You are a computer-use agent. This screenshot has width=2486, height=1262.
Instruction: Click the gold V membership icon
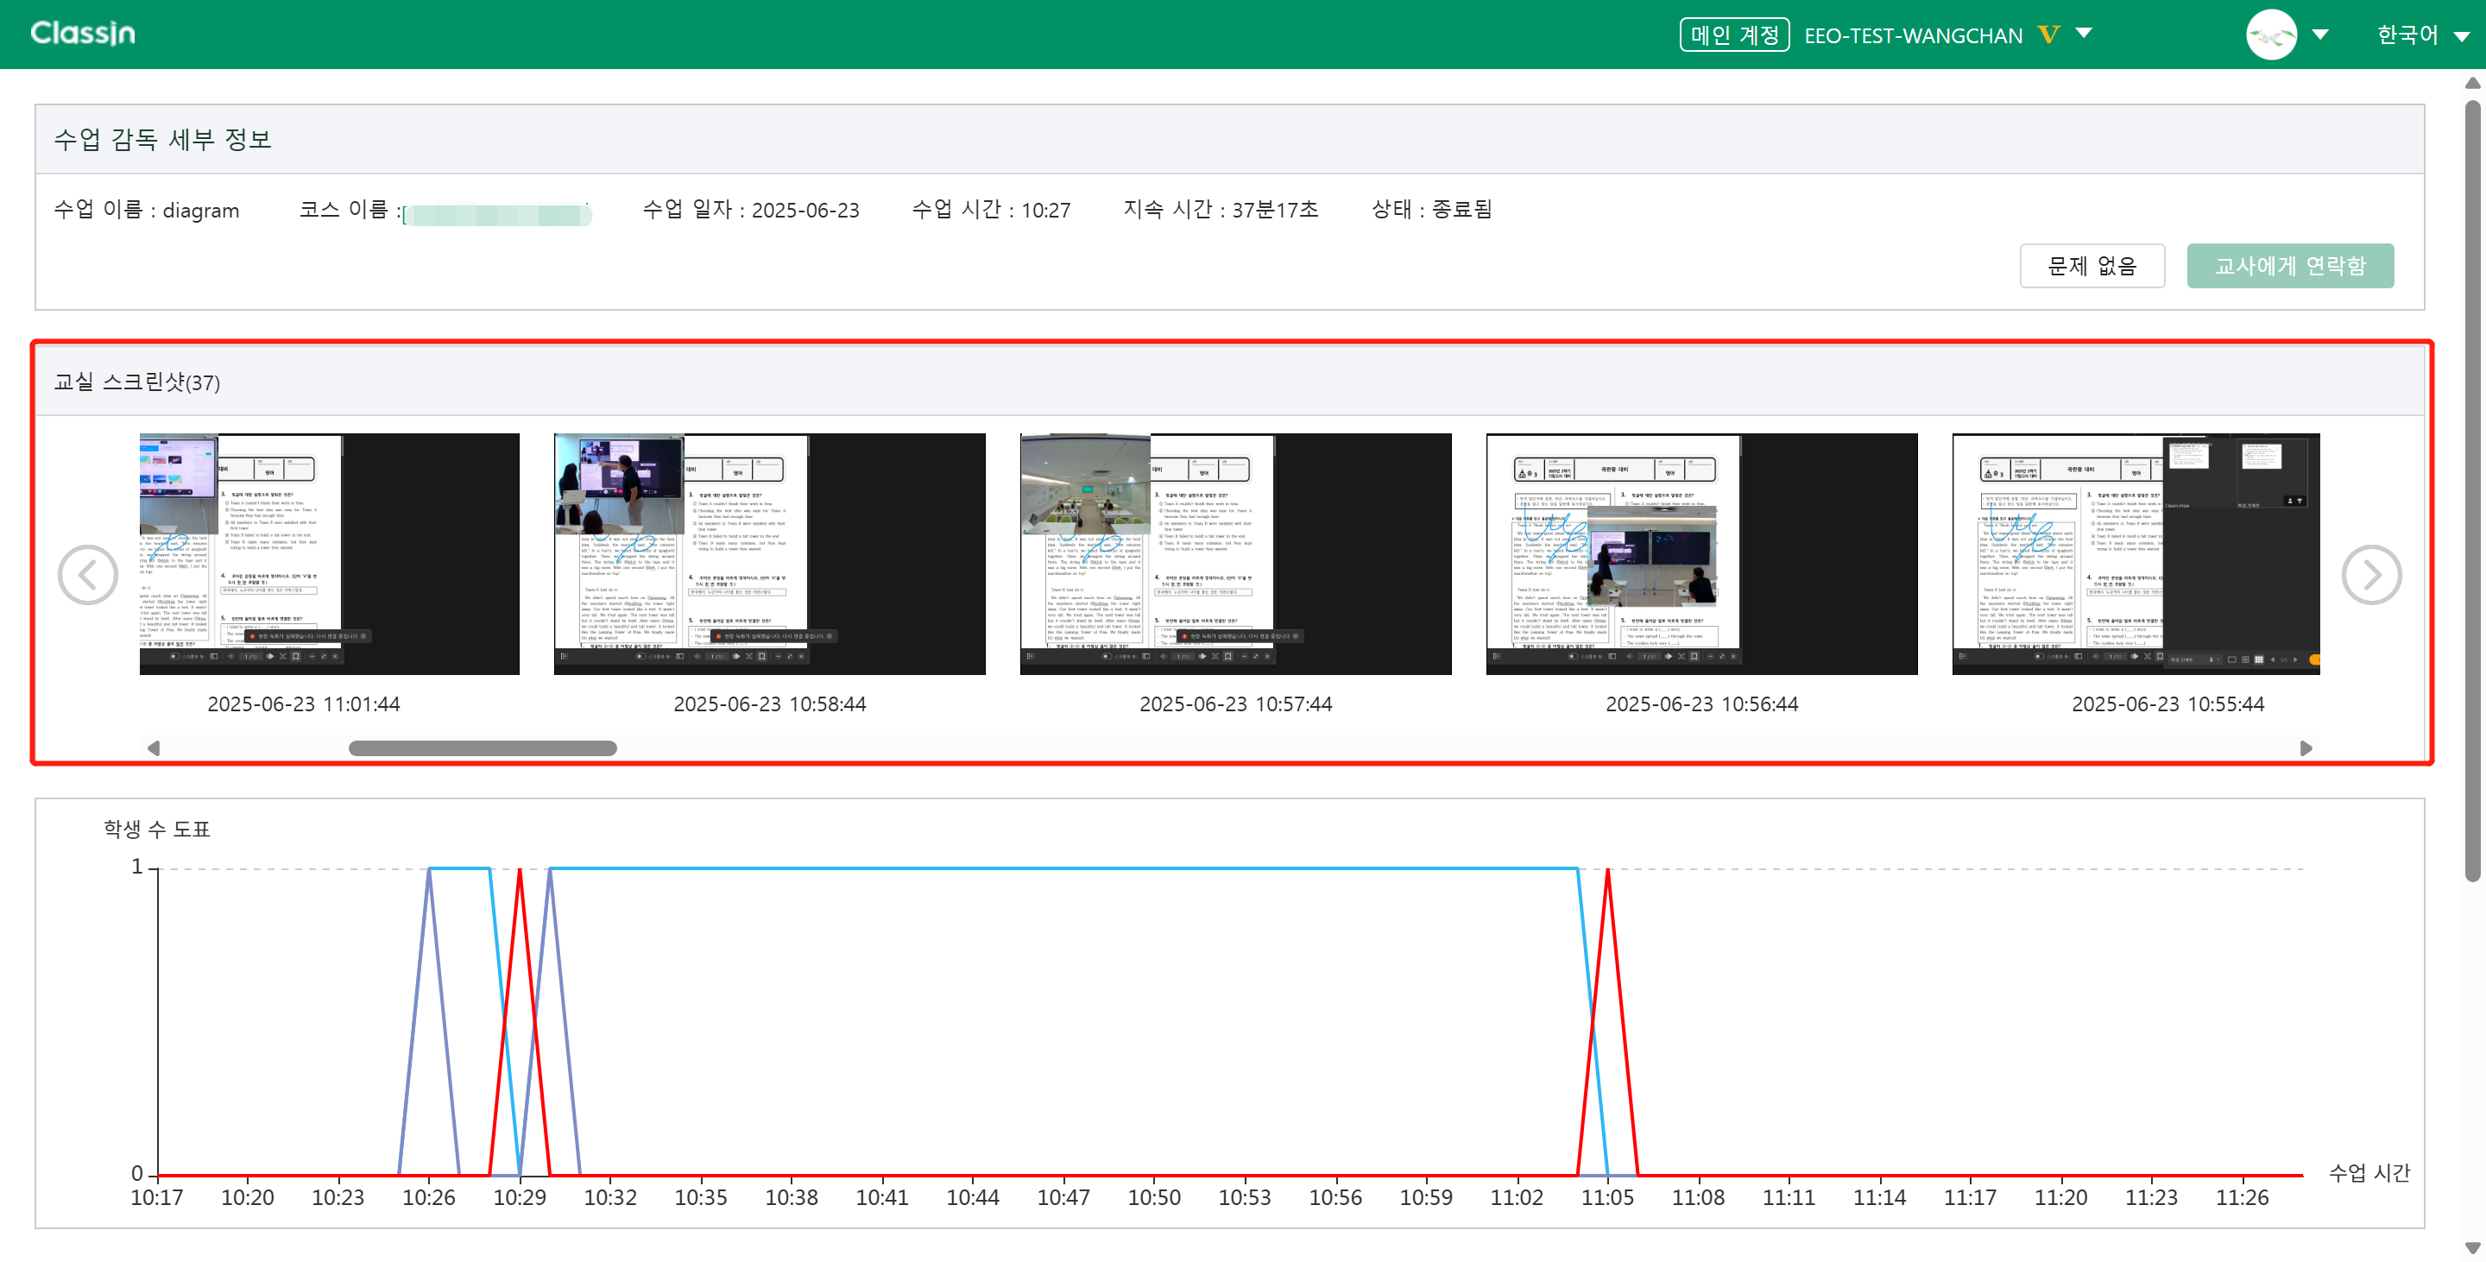click(2047, 35)
